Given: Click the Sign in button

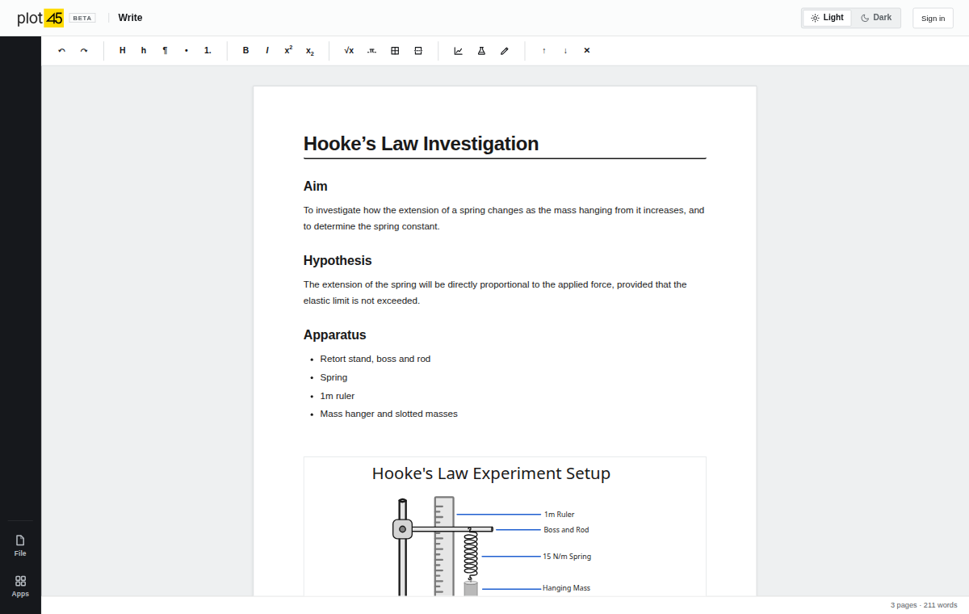Looking at the screenshot, I should [933, 18].
